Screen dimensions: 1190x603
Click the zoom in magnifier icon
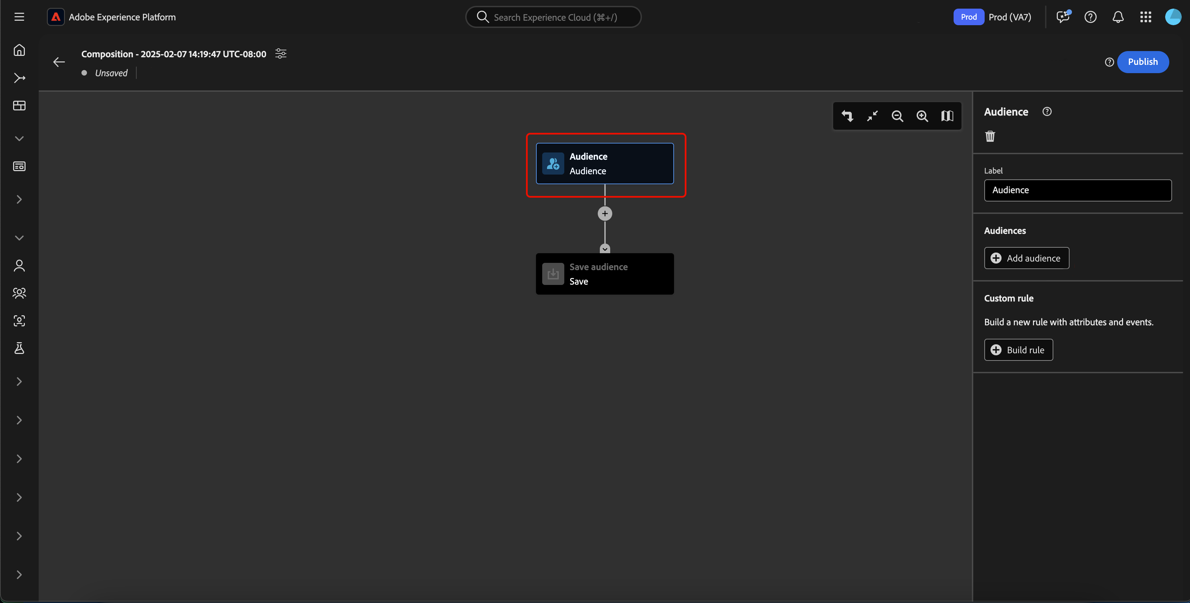pyautogui.click(x=922, y=116)
